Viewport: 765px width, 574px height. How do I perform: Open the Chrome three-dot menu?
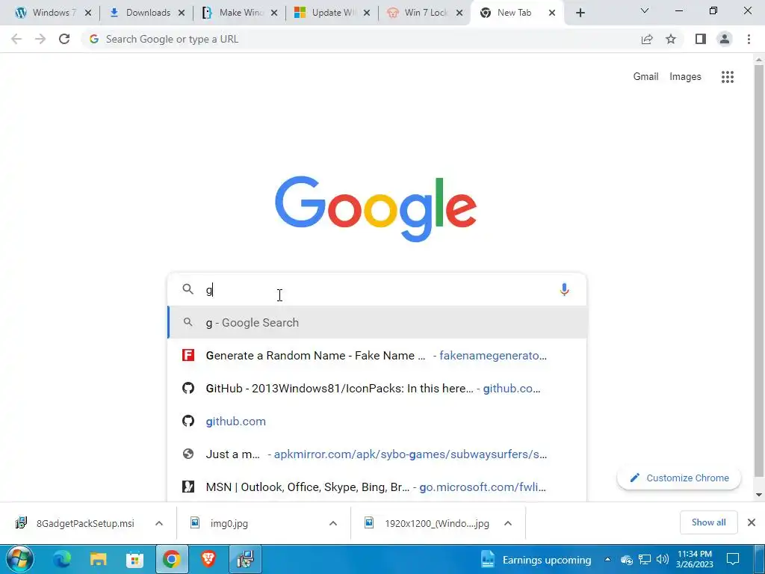point(749,39)
